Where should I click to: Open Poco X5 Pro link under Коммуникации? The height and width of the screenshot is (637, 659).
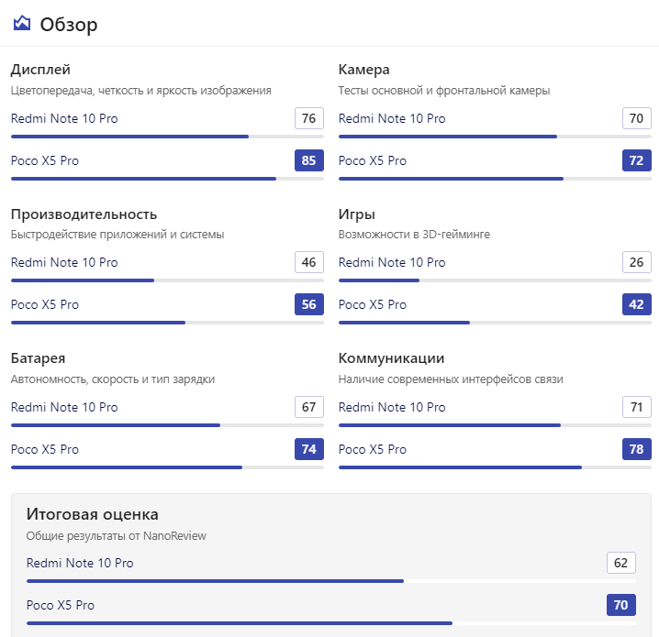373,449
